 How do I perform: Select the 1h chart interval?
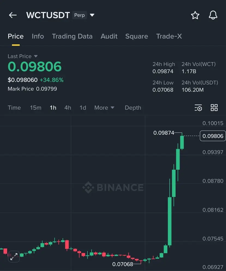pos(53,108)
